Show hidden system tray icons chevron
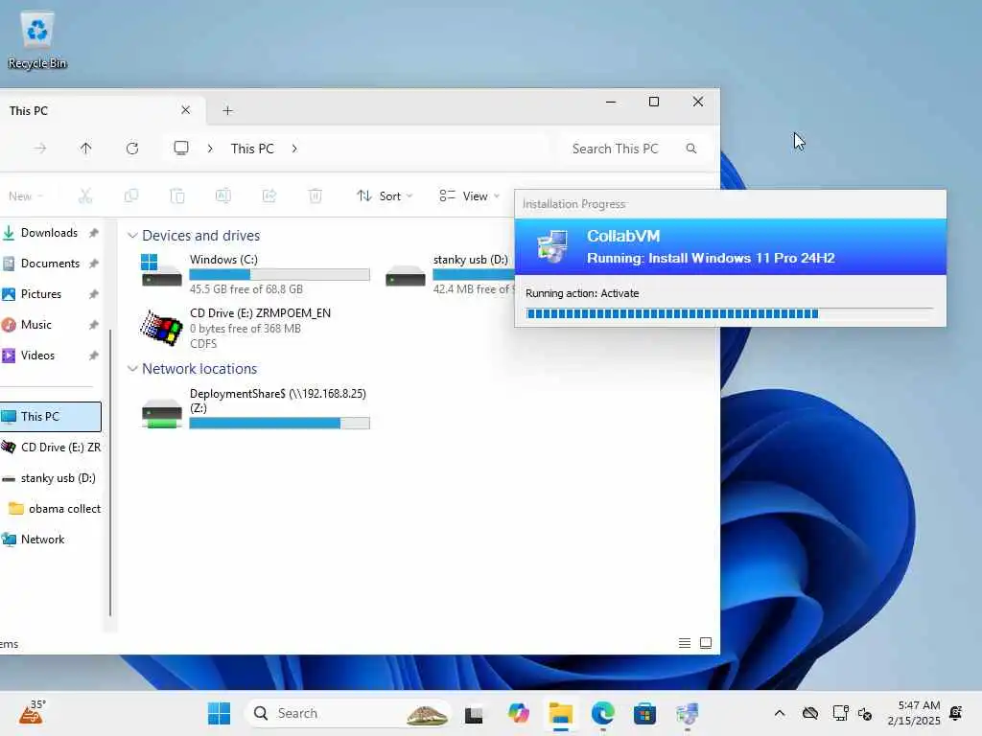Image resolution: width=982 pixels, height=736 pixels. point(780,713)
